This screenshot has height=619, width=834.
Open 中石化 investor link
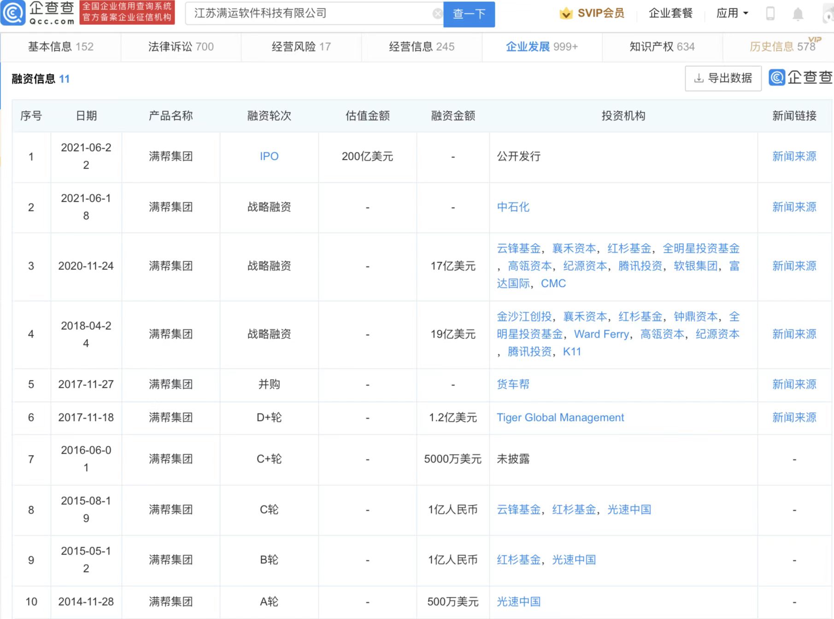point(513,207)
